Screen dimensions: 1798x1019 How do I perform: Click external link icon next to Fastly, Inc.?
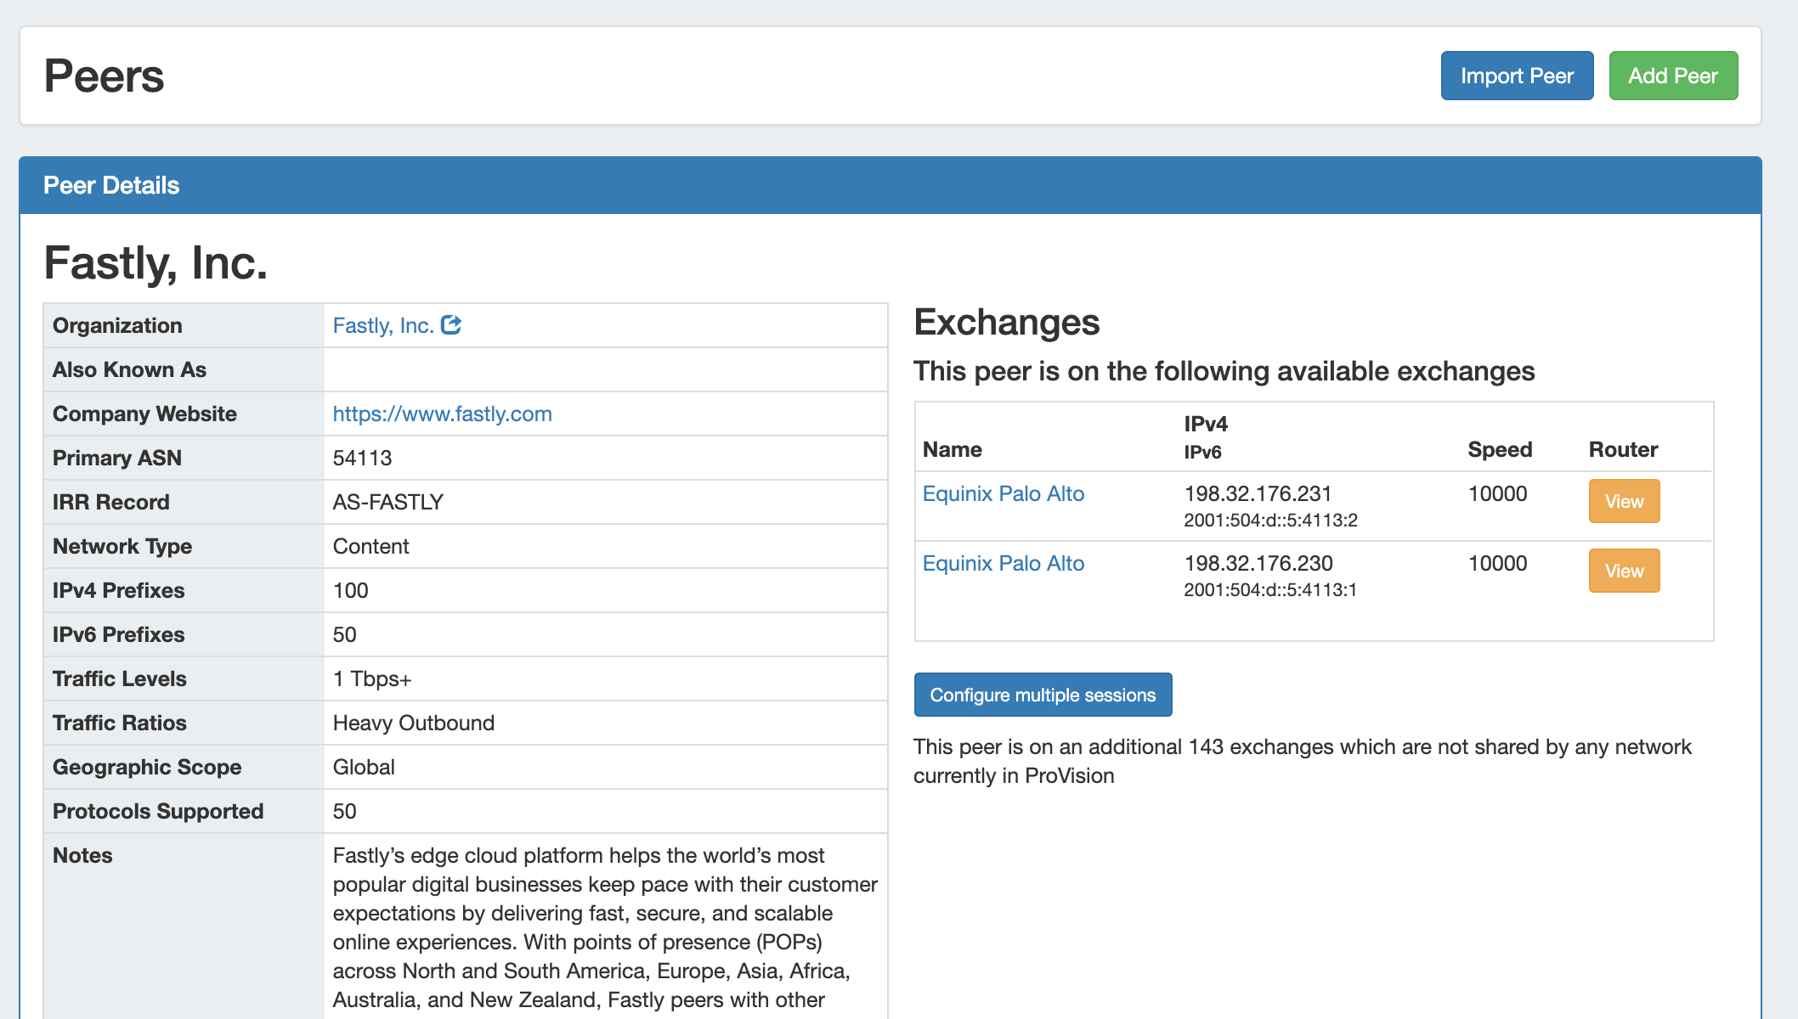tap(451, 325)
